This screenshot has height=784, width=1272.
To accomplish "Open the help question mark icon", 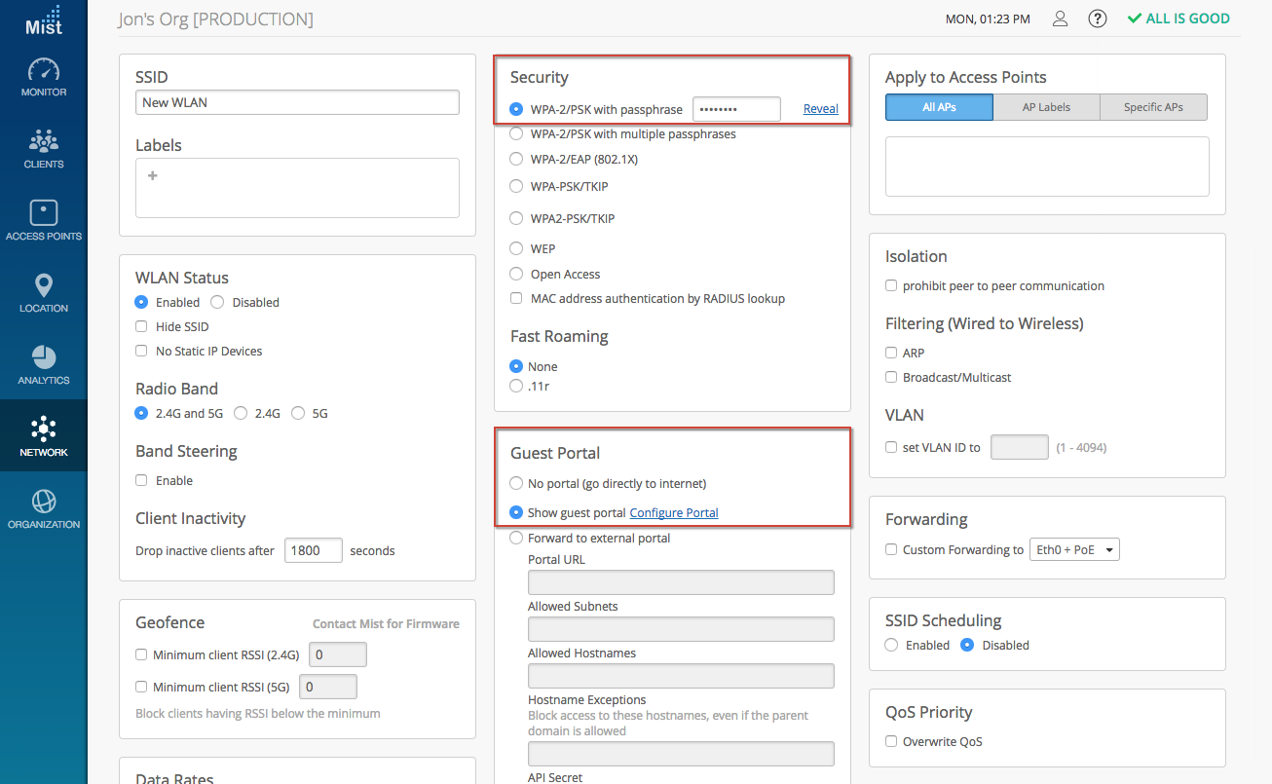I will [1098, 19].
